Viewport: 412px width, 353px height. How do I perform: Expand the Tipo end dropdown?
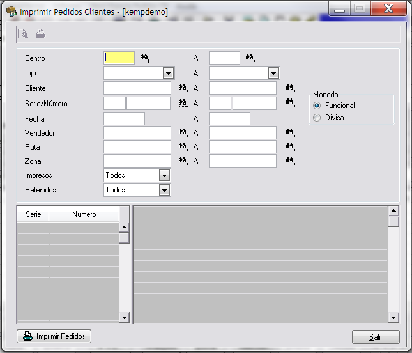[x=273, y=73]
